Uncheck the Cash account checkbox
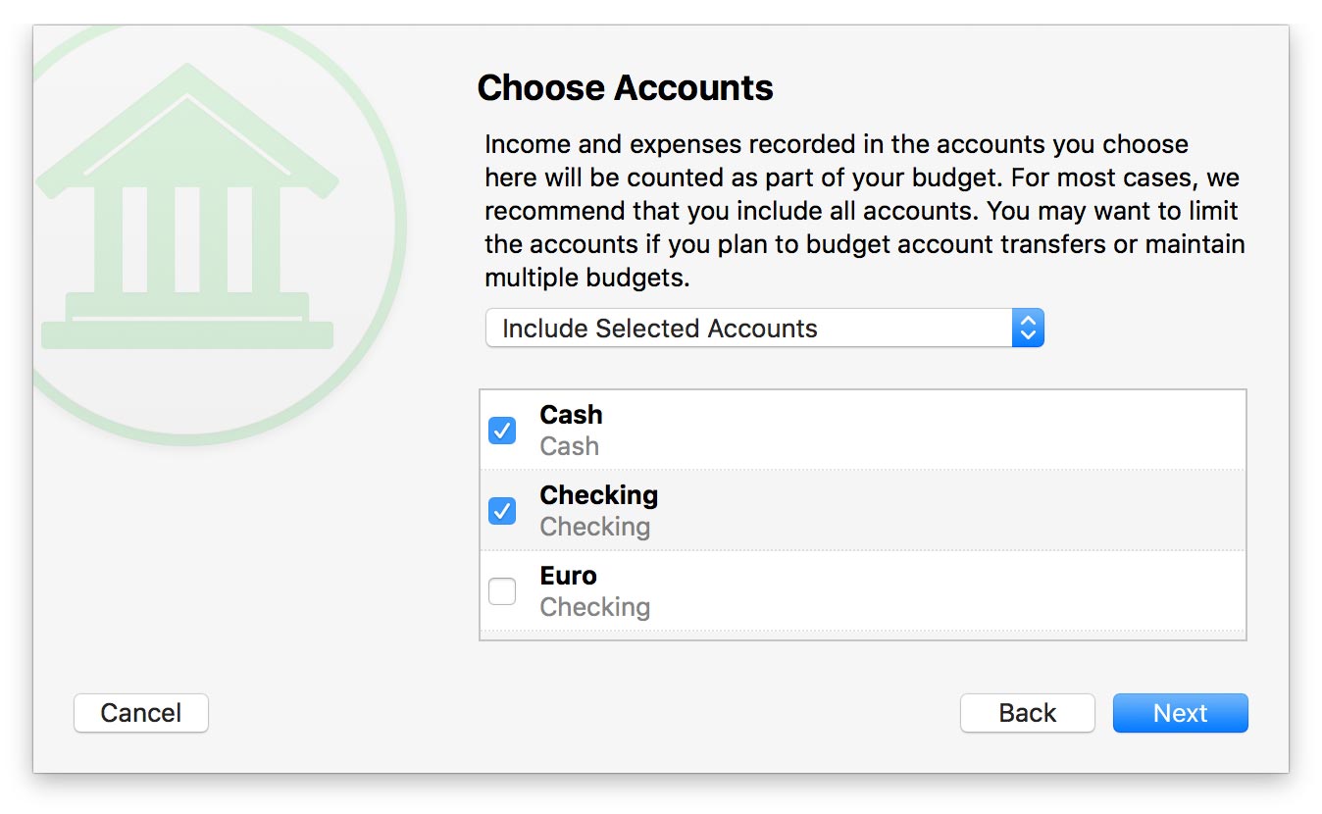The image size is (1322, 814). click(502, 431)
